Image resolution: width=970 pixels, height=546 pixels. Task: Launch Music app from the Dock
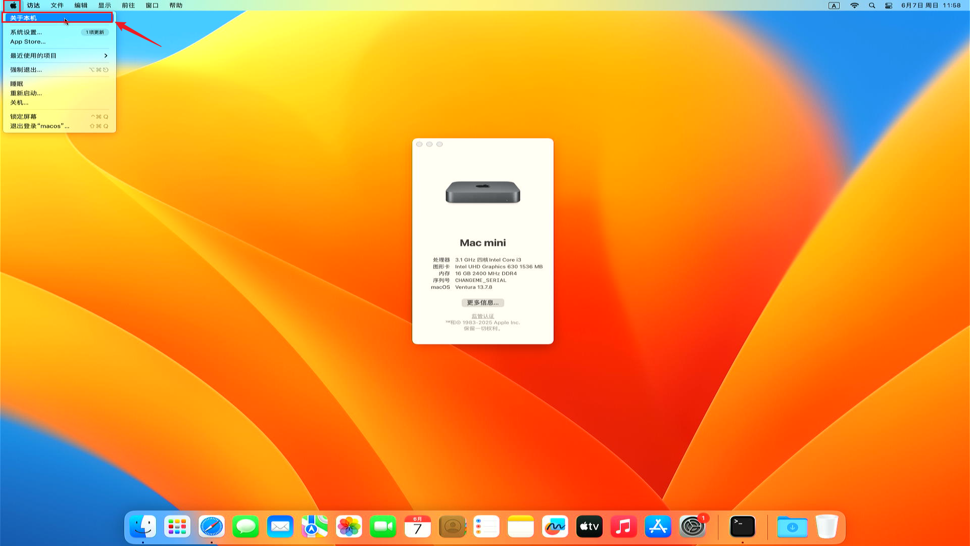(x=623, y=527)
